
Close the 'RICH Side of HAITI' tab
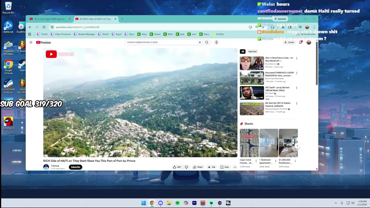click(115, 19)
